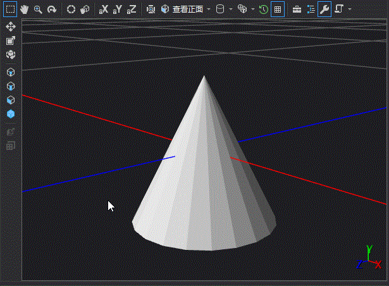Select the cube with blue front edge icon
Screen dimensions: 389x286
[11, 86]
